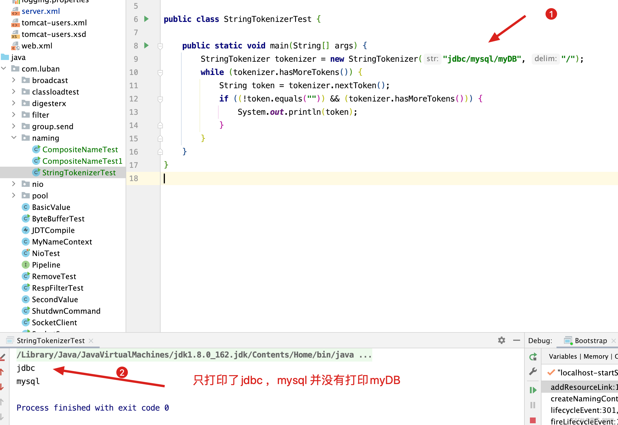Close the Bootstrap debug tab
The width and height of the screenshot is (618, 425).
point(614,341)
